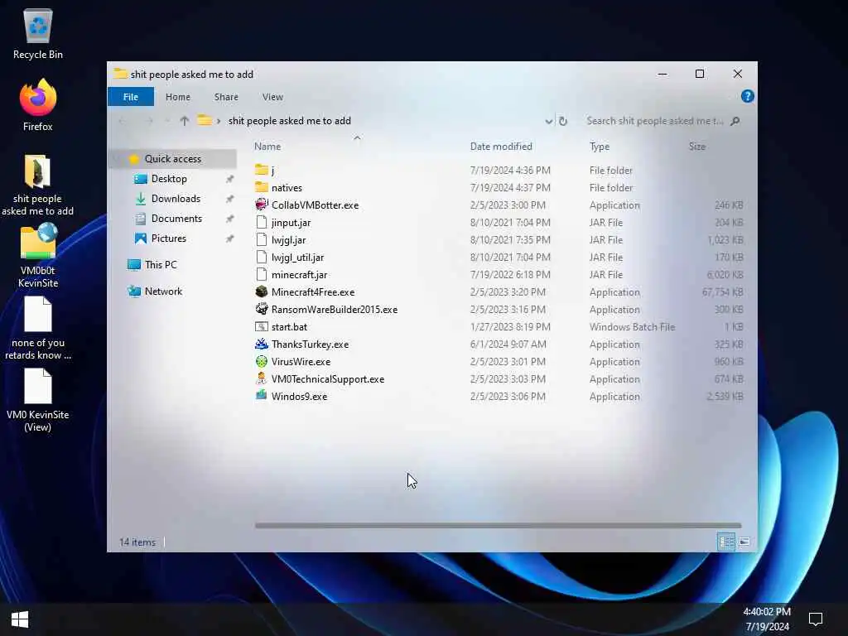Select the natives folder icon
This screenshot has width=848, height=636.
261,187
